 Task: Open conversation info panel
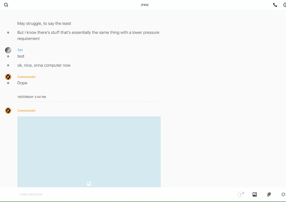(284, 5)
